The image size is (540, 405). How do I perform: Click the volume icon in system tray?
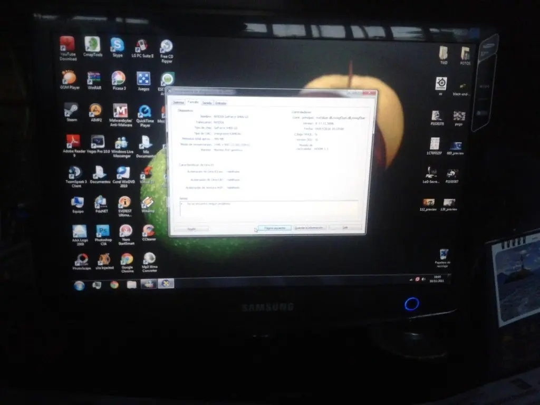tap(423, 279)
